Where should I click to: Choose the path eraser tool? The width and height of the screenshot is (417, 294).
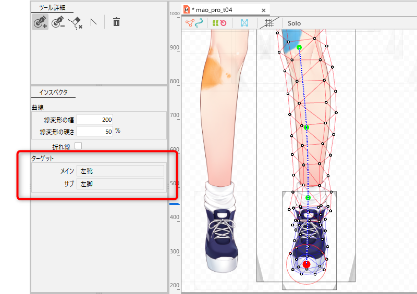[76, 22]
